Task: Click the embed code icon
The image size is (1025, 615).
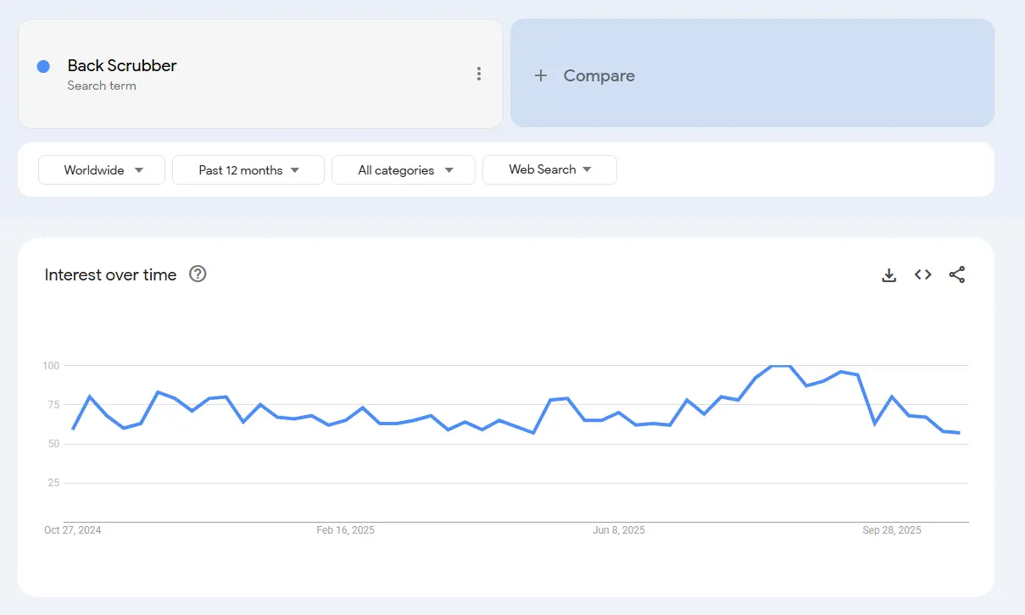Action: [922, 274]
